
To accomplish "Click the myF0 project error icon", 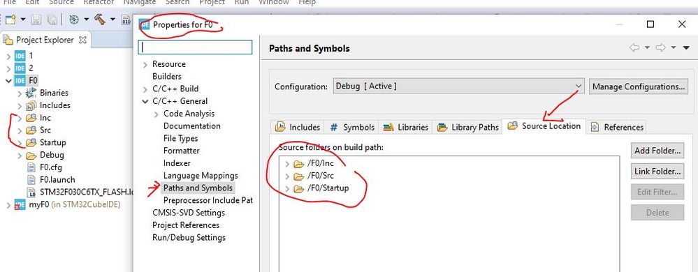I will (x=20, y=205).
